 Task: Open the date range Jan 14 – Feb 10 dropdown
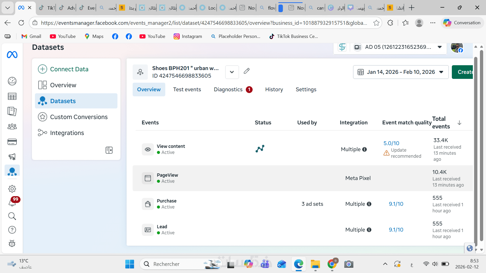401,72
